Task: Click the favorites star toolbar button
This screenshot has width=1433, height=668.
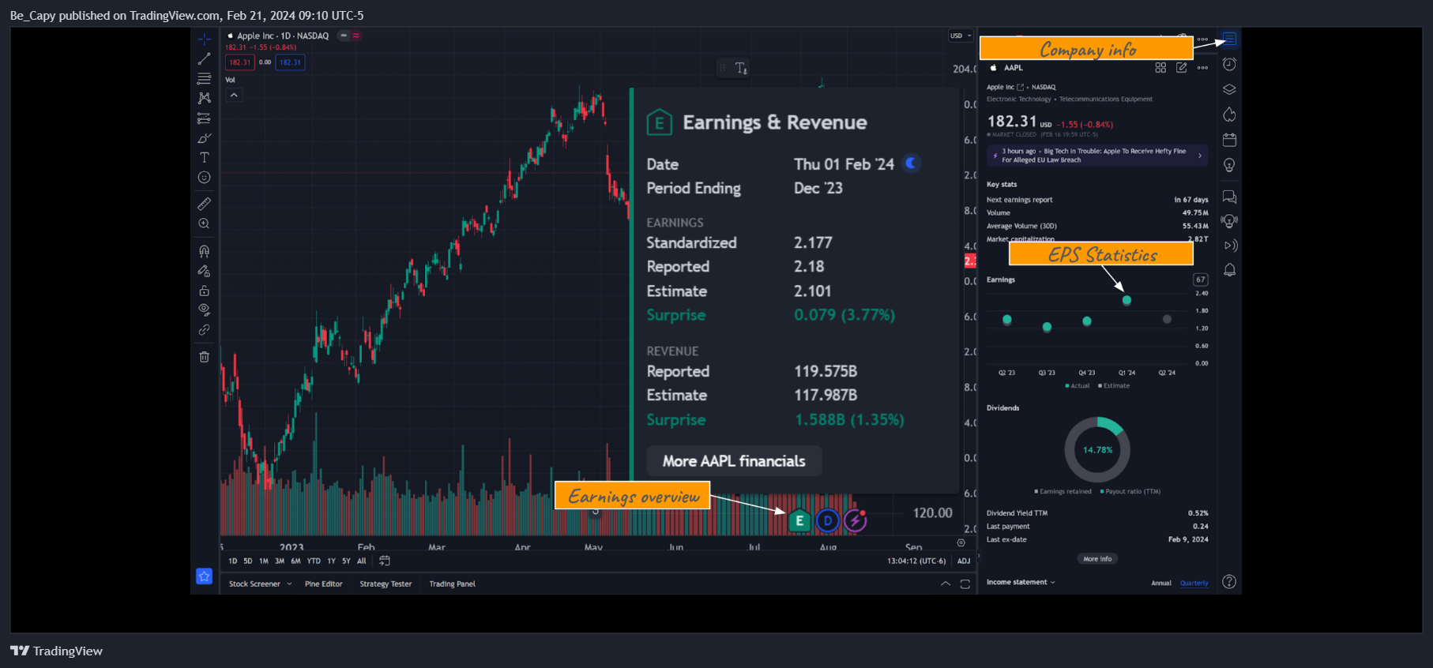Action: pos(204,576)
